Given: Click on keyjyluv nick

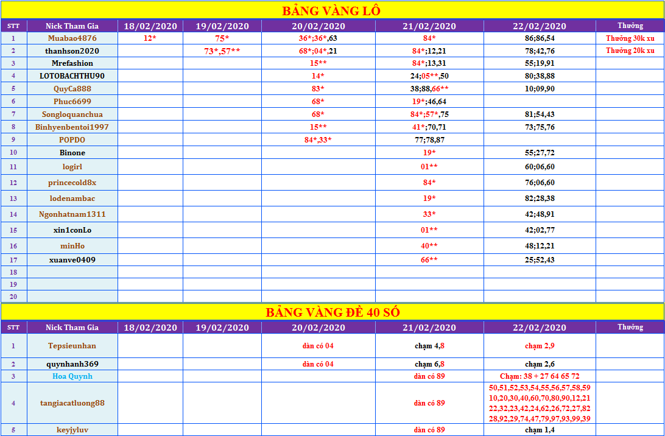Looking at the screenshot, I should [x=72, y=430].
